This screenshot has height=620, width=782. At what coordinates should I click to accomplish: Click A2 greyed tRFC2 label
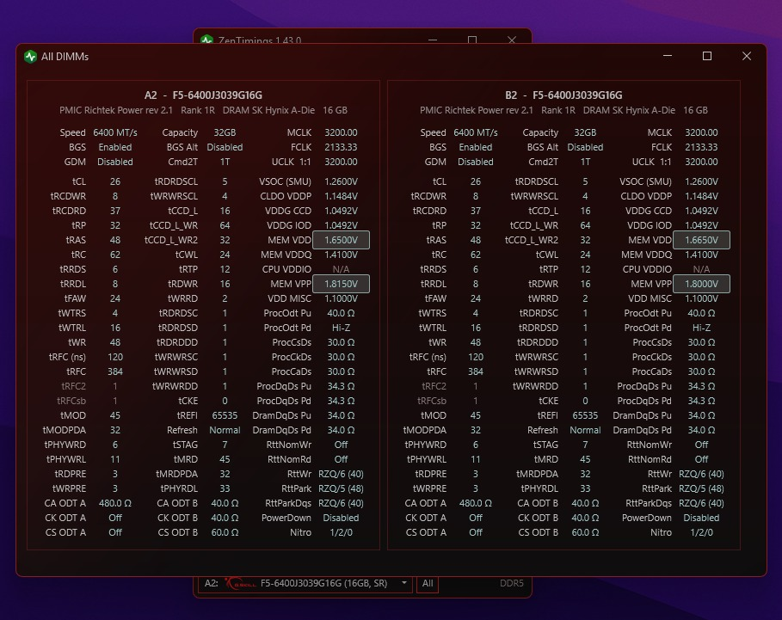(x=73, y=386)
